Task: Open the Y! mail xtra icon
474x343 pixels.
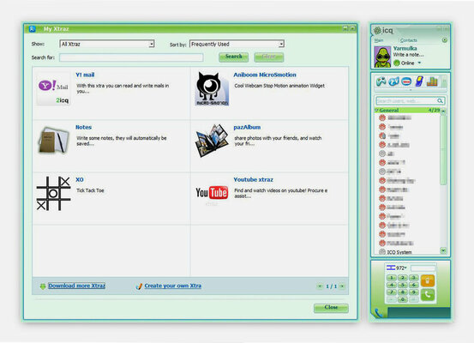Action: click(x=53, y=89)
